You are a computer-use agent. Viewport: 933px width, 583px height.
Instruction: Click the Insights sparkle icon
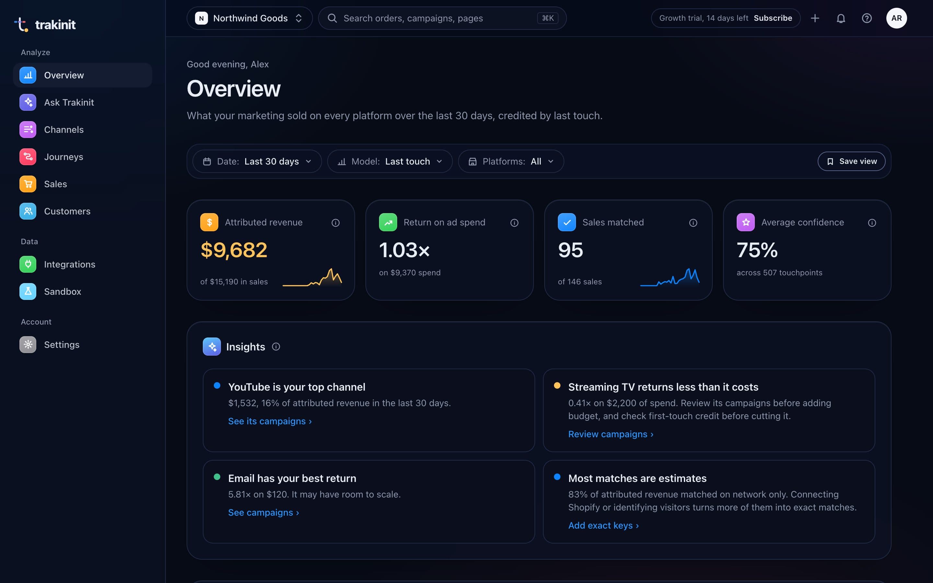212,347
